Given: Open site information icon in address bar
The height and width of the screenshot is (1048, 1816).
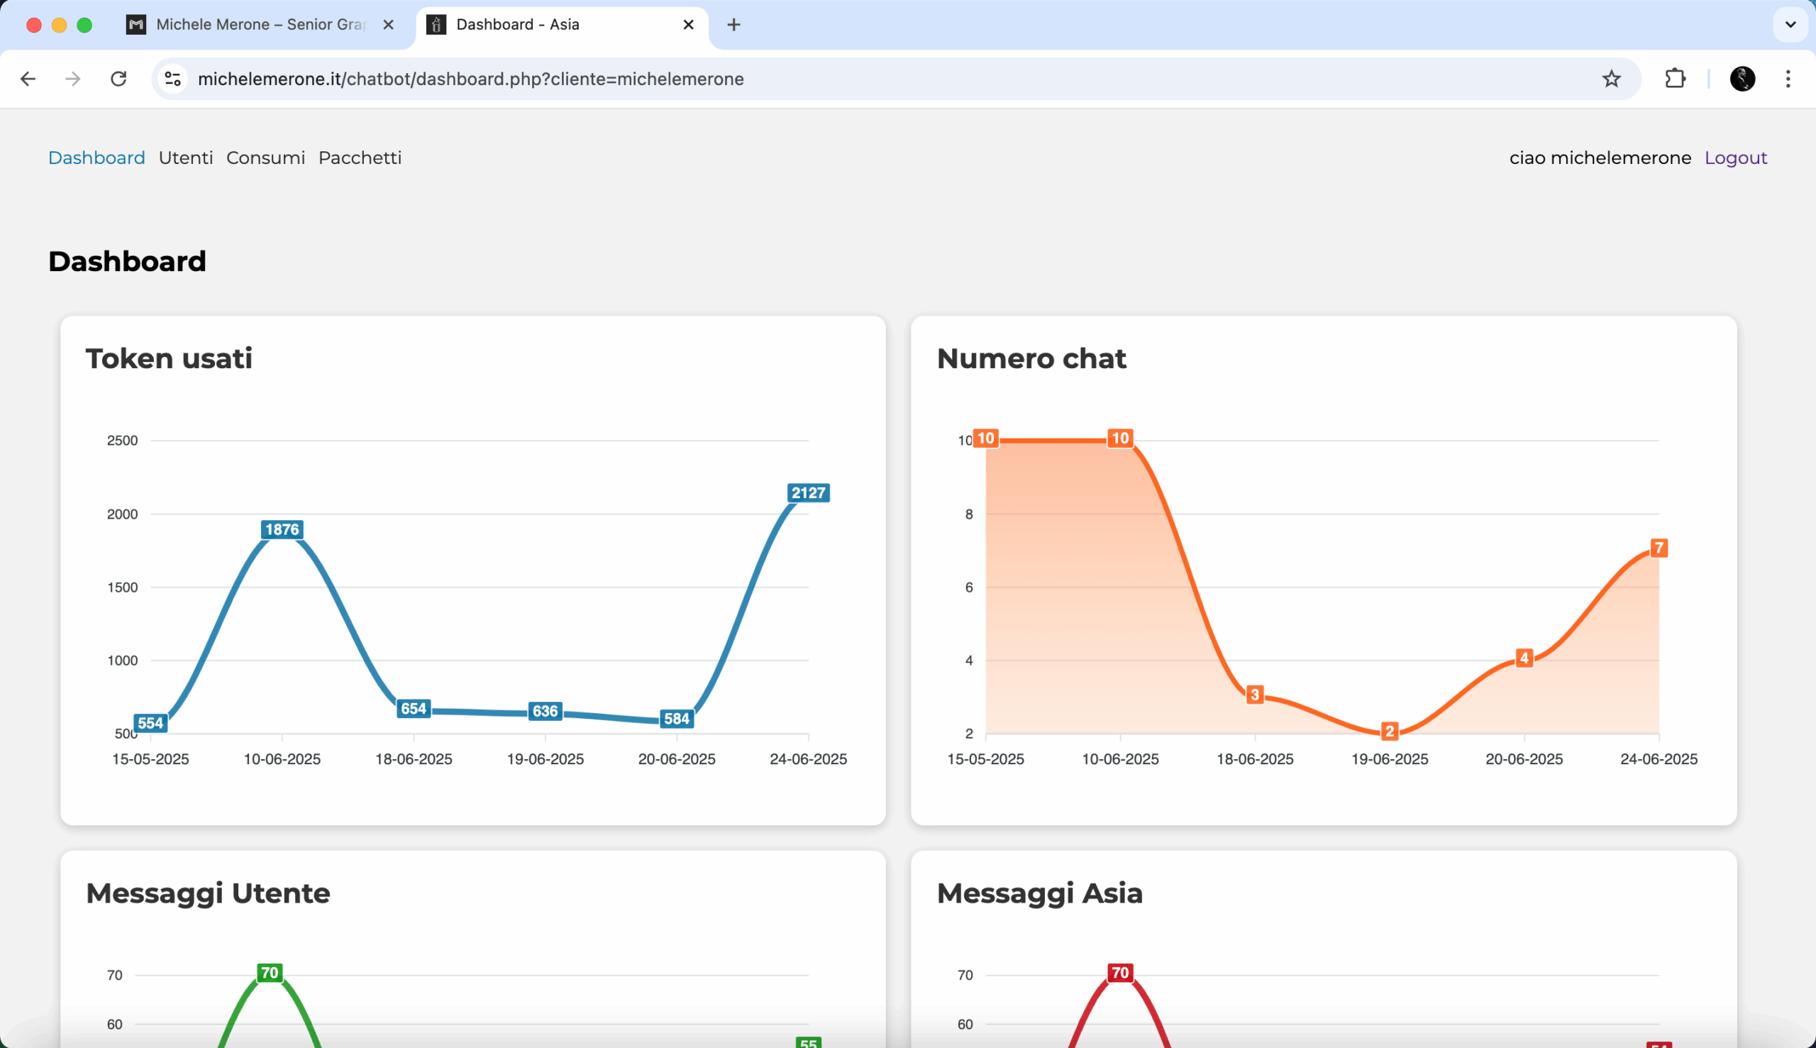Looking at the screenshot, I should (172, 79).
